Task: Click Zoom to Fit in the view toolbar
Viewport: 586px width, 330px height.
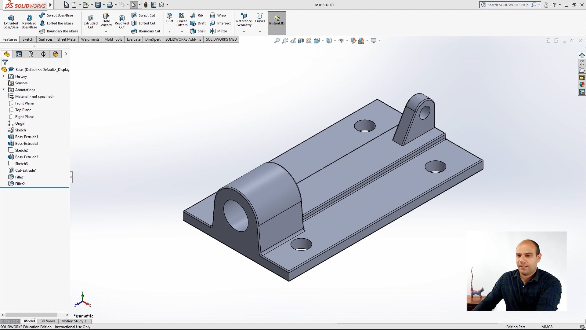Action: coord(277,40)
